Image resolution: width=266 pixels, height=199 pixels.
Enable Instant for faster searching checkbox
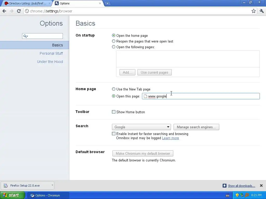[x=114, y=134]
